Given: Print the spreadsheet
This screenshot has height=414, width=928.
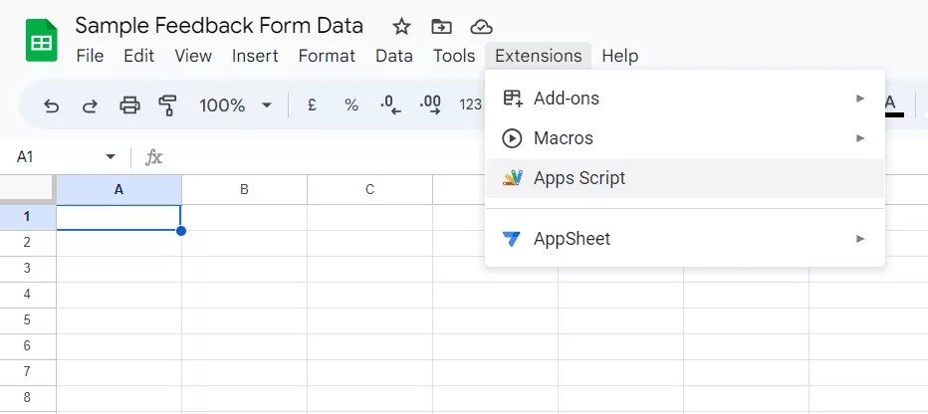Looking at the screenshot, I should (129, 105).
